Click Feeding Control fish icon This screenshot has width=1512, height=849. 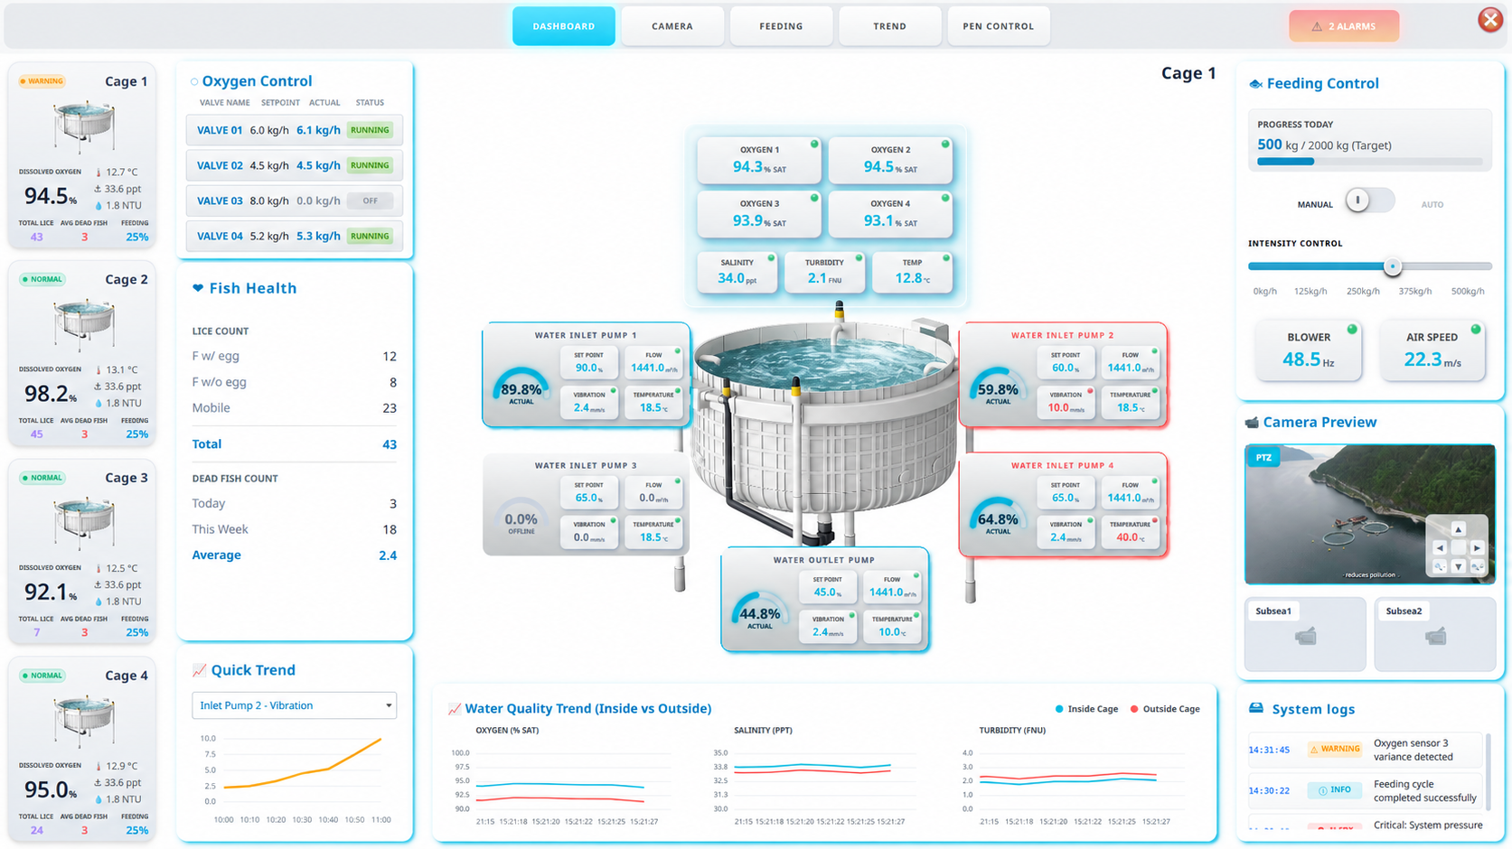click(1255, 84)
